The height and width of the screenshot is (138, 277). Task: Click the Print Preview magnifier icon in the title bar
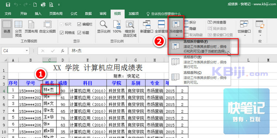51,4
